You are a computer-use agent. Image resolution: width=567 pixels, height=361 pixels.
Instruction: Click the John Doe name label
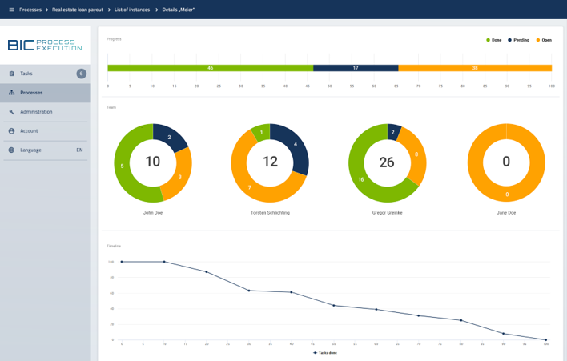point(153,212)
